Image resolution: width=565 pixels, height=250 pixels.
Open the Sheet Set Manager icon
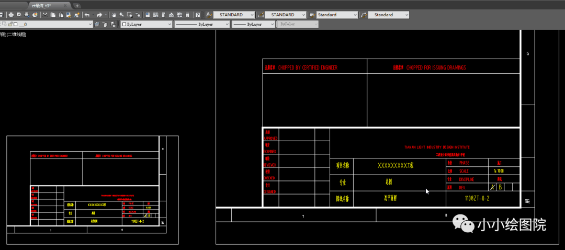[172, 15]
